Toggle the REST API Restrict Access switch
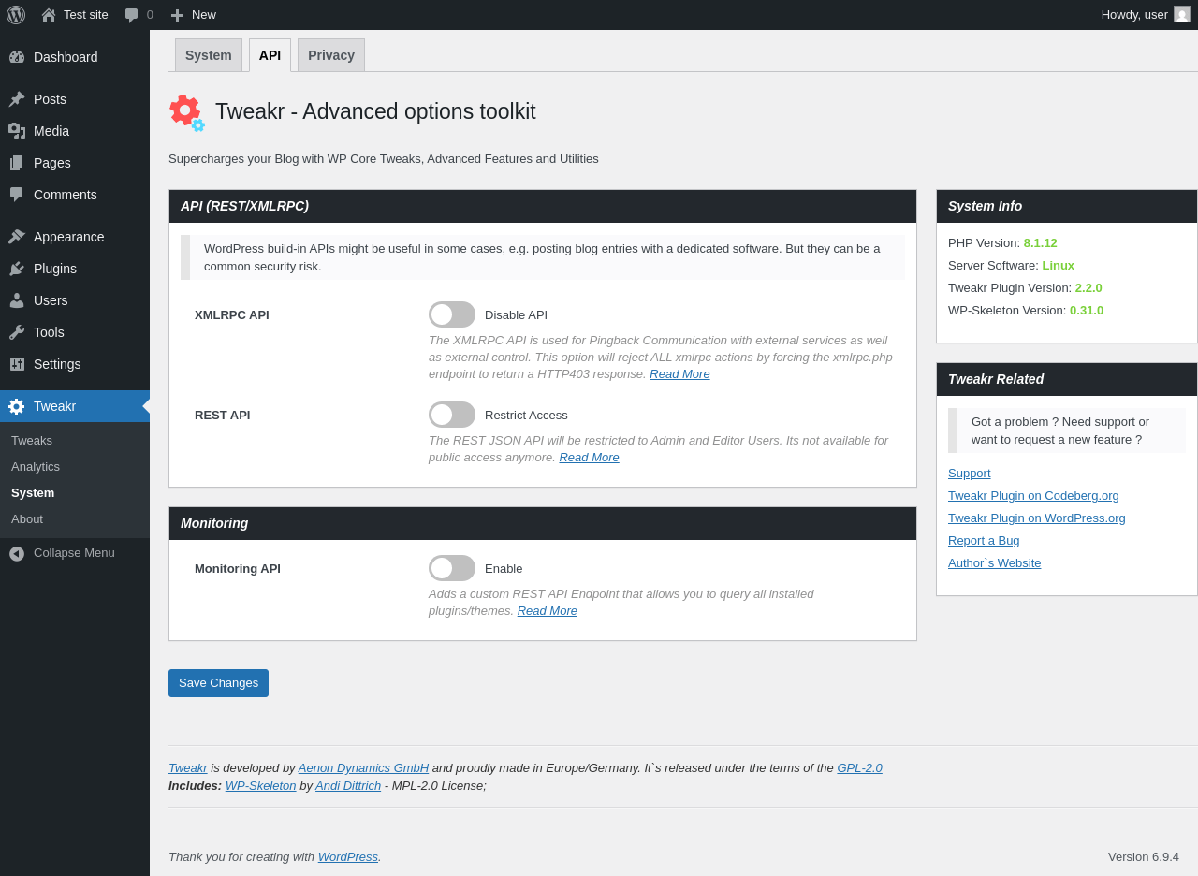This screenshot has width=1198, height=876. (452, 415)
